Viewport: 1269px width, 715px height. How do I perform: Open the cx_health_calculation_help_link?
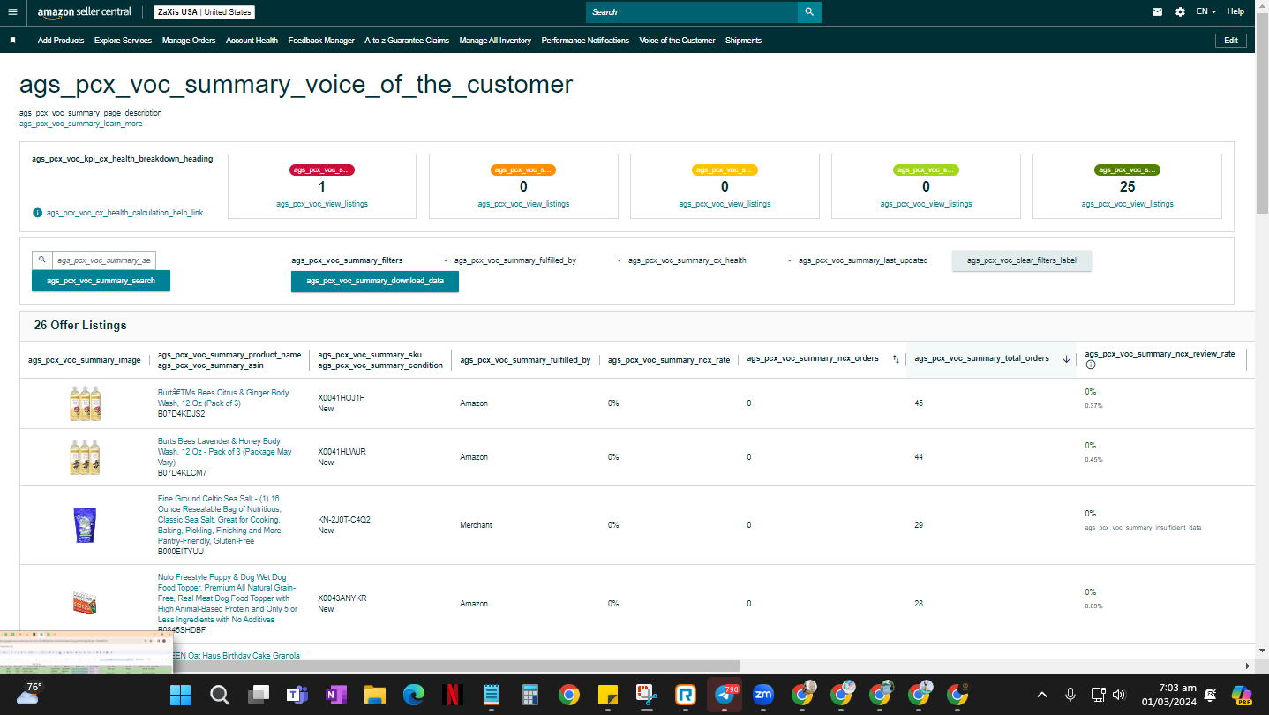pyautogui.click(x=124, y=213)
